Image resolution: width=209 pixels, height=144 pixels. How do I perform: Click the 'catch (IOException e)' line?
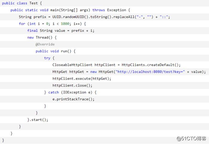tap(70, 92)
